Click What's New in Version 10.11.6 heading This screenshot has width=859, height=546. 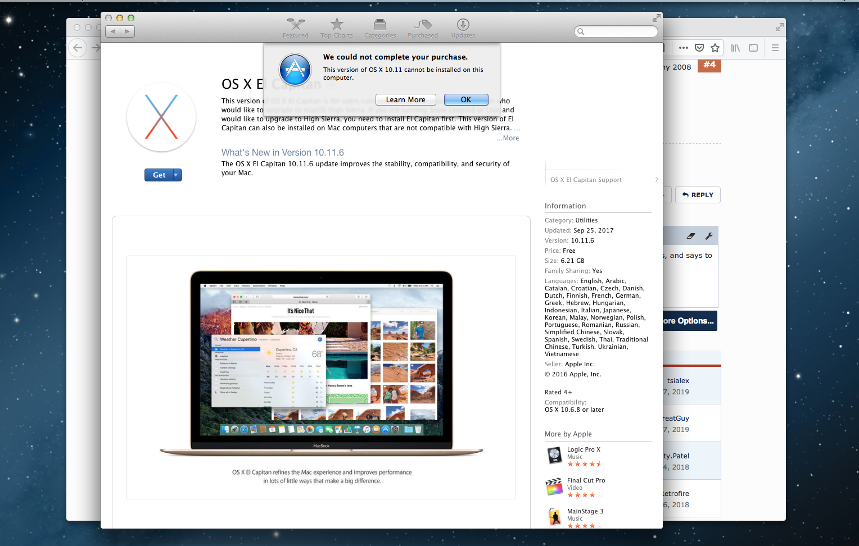282,152
